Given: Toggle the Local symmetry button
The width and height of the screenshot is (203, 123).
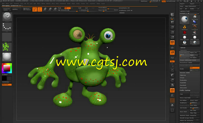Looking at the screenshot, I should (172, 52).
